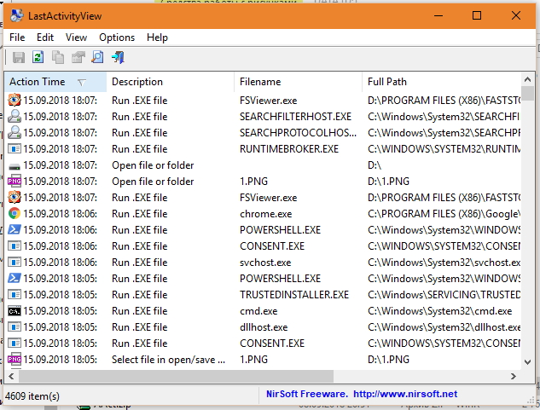Select the SEARCHFILTERHOST.EXE filename cell
540x410 pixels.
(x=295, y=117)
